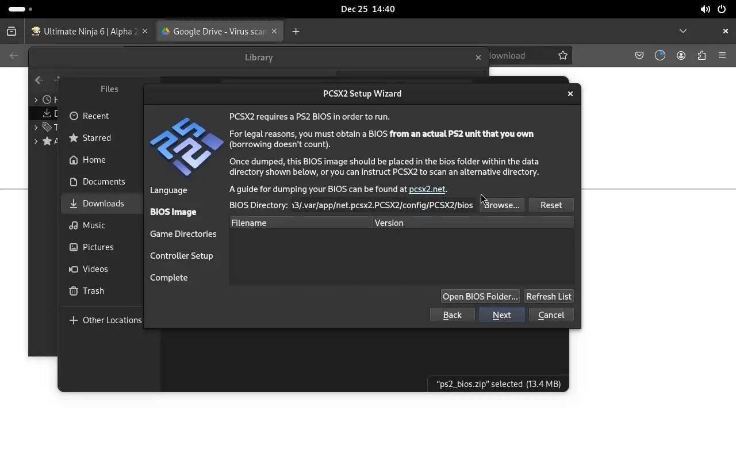736x460 pixels.
Task: Open Firefox application menu
Action: click(x=722, y=56)
